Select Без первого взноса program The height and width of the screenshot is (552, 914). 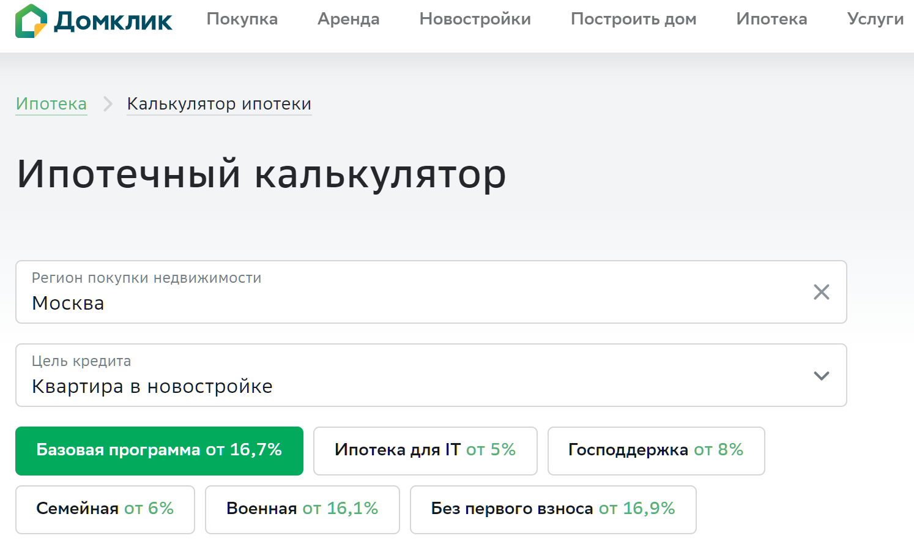coord(553,510)
